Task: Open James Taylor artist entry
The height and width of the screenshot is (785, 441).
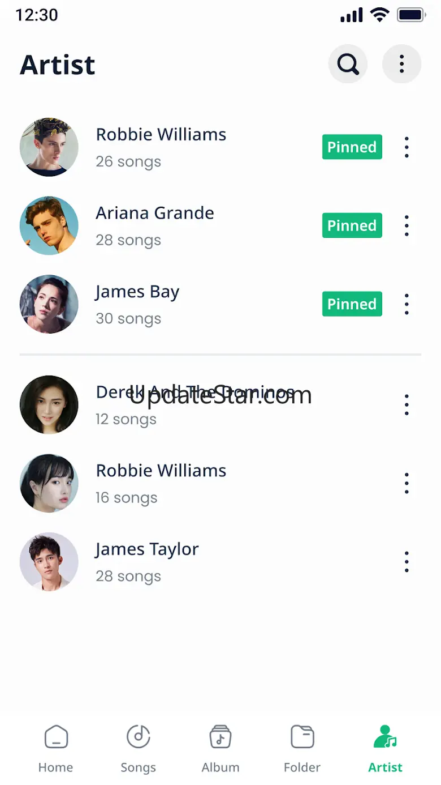Action: [147, 549]
